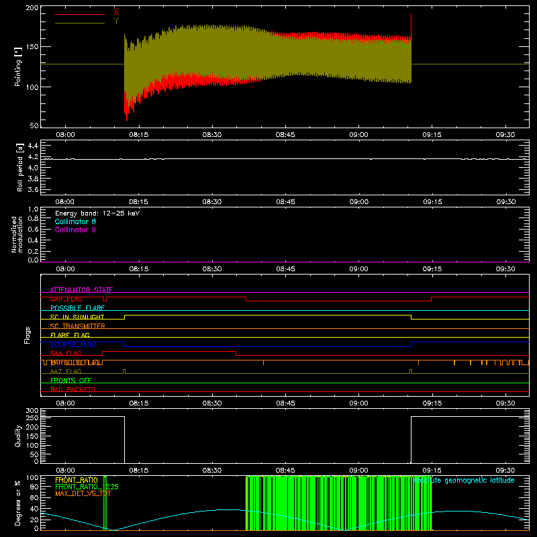Click 'Absolute geomagnetic latitude' annotation
Image resolution: width=537 pixels, height=537 pixels.
pyautogui.click(x=464, y=481)
